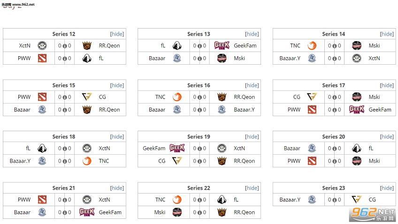Click the RR.Qeon logo in Series 12

(x=87, y=45)
